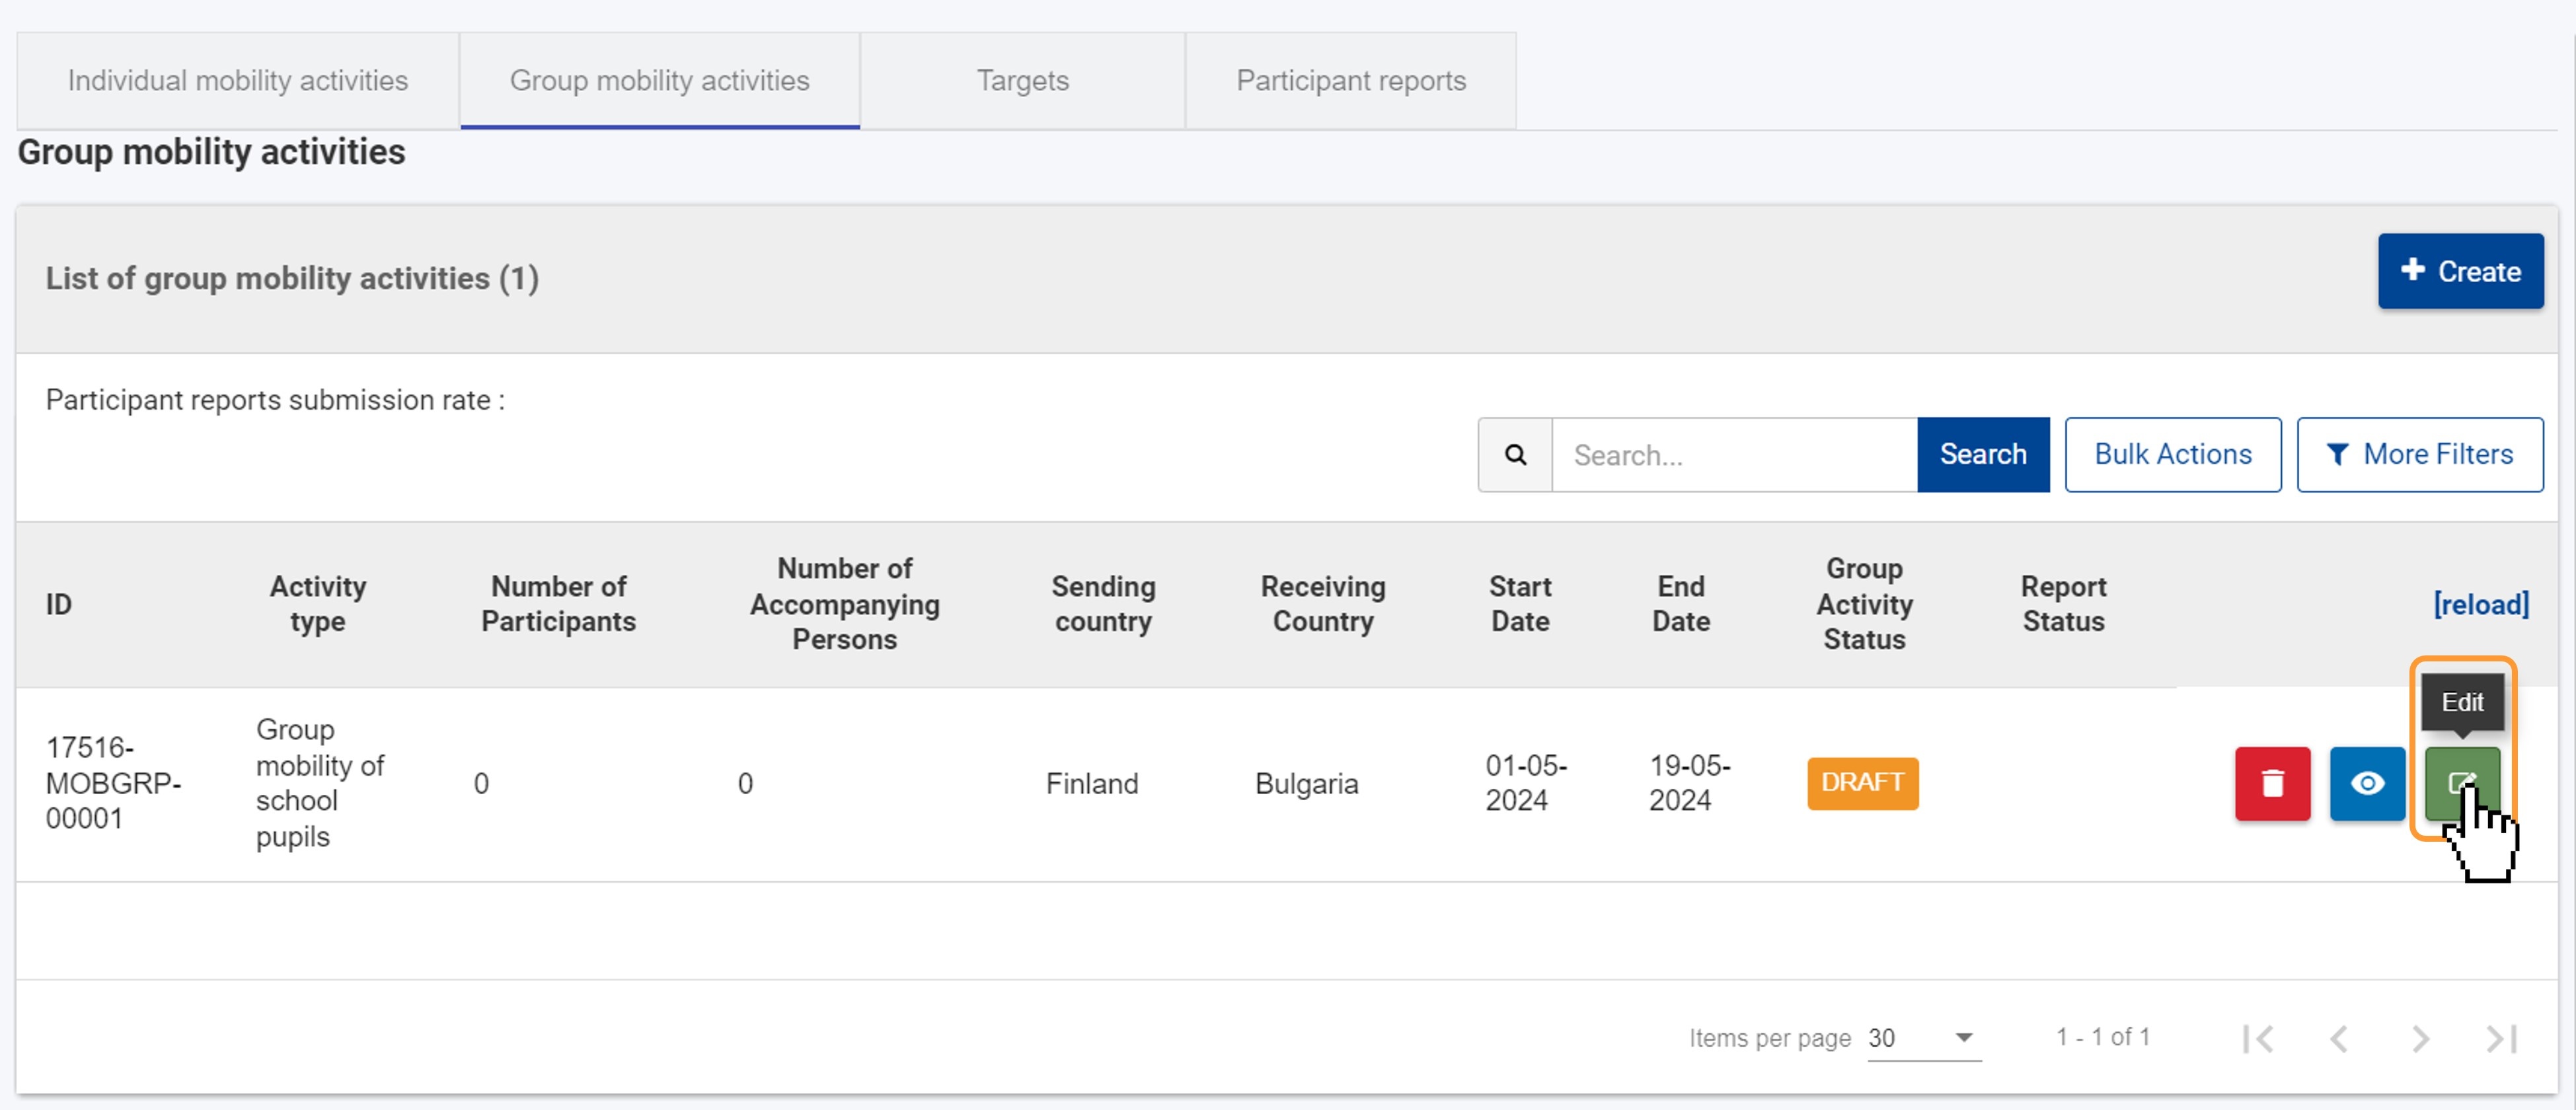2576x1110 pixels.
Task: Click the Report Status column header
Action: [x=2063, y=604]
